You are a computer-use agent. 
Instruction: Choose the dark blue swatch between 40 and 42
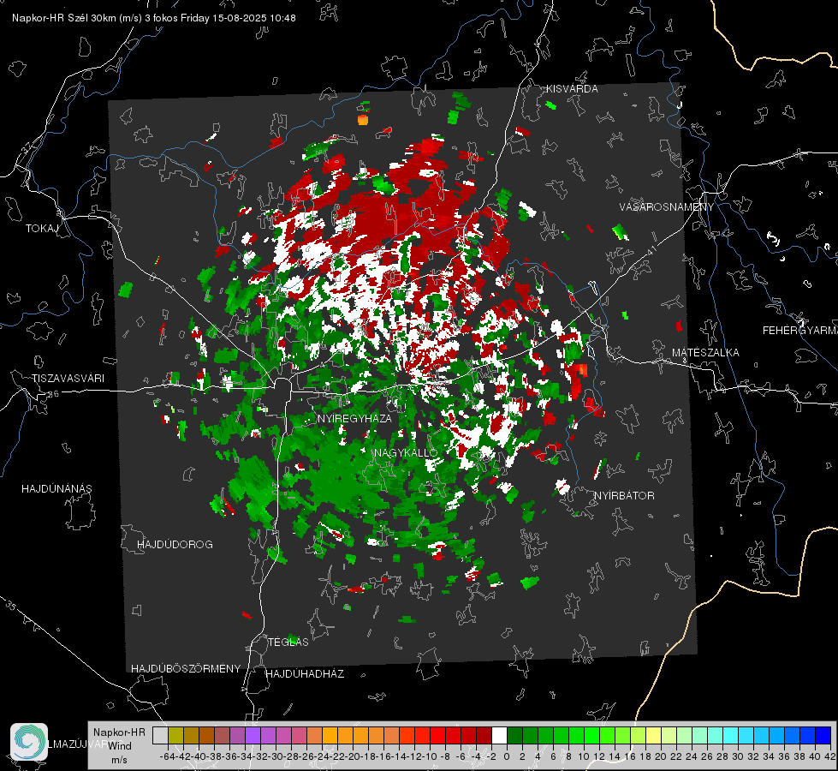(x=823, y=735)
